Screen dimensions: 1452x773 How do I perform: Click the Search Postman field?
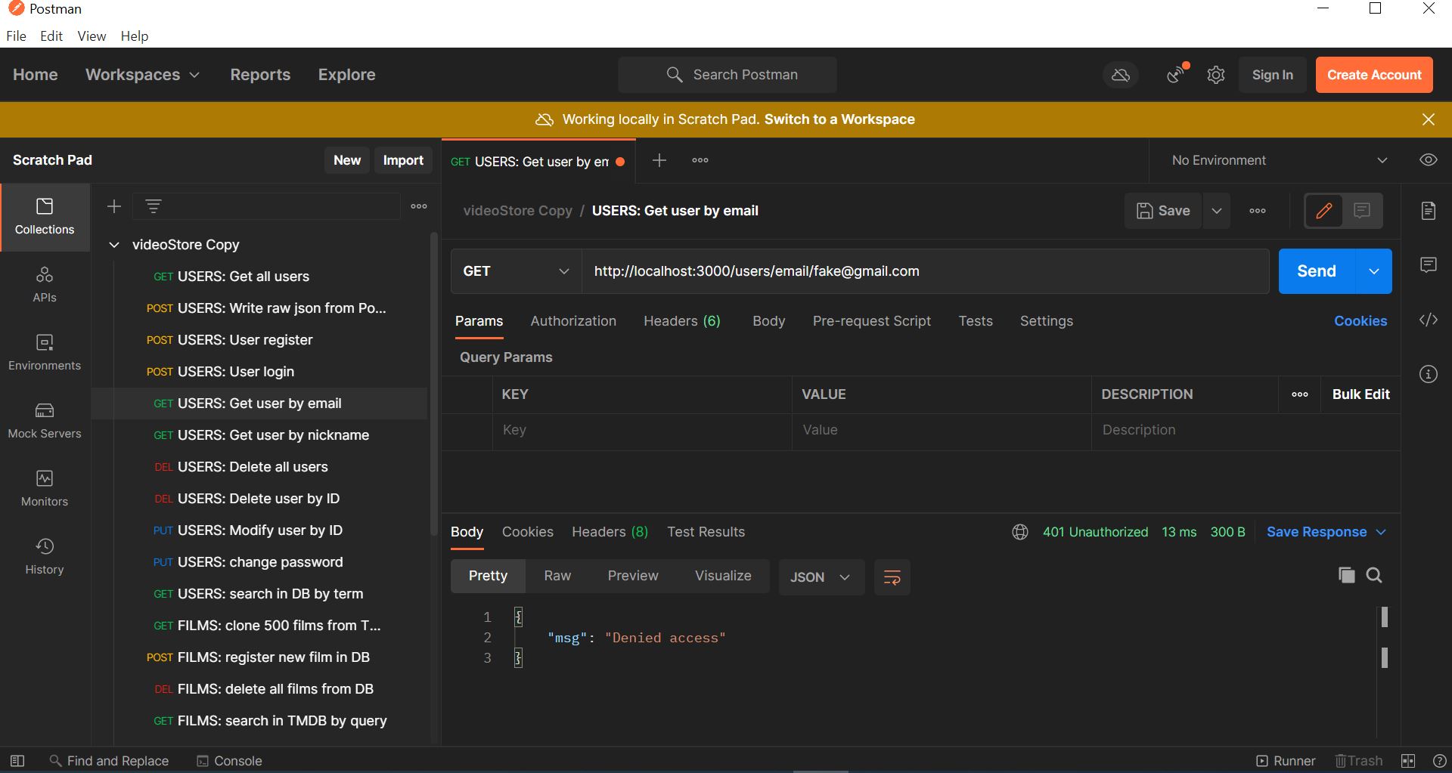coord(728,75)
